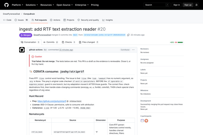This screenshot has width=203, height=135.
Task: Go to the Pricing page
Action: [95, 5]
